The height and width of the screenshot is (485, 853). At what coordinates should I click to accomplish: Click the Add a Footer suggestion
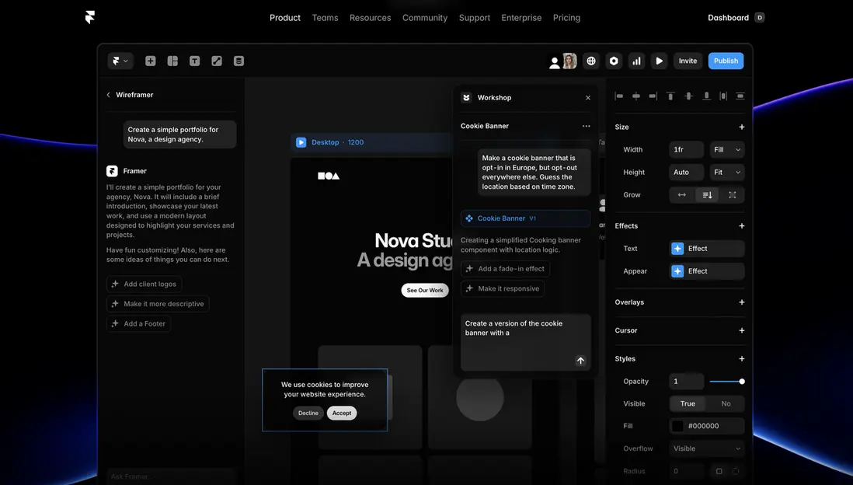point(139,323)
